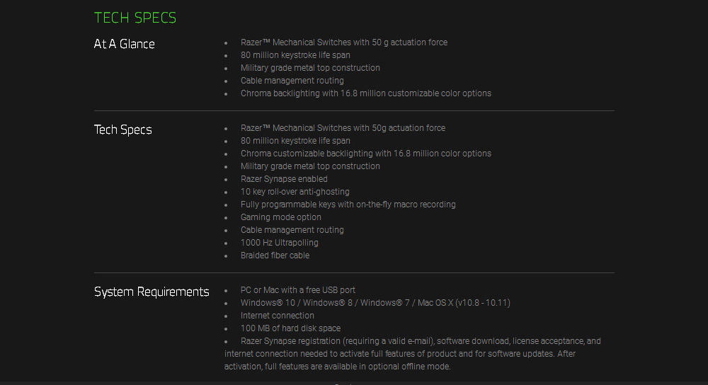Click the 10 key roll-over anti-ghosting bullet
This screenshot has width=708, height=385.
point(295,192)
